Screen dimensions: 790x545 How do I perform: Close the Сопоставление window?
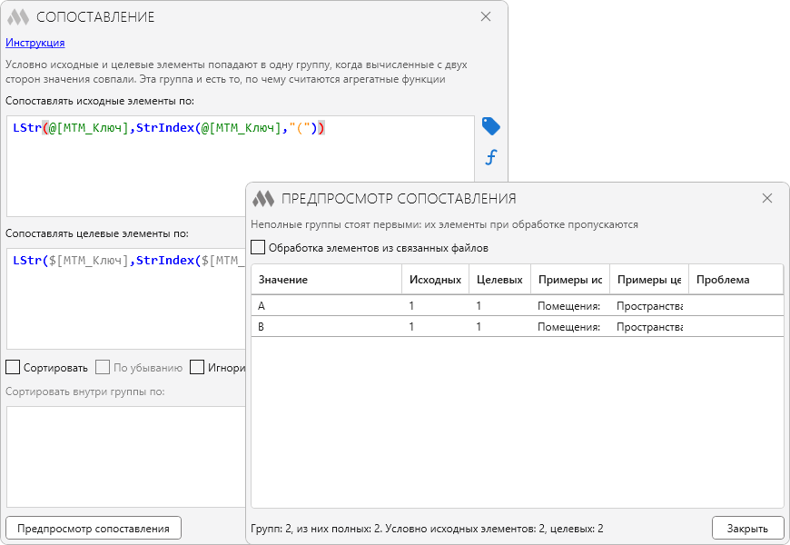(x=486, y=16)
